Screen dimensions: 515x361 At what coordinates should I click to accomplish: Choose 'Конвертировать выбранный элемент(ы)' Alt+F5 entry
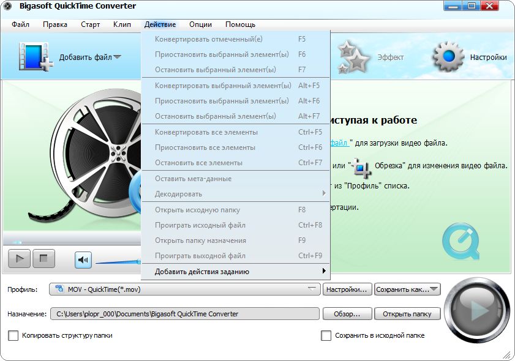236,85
